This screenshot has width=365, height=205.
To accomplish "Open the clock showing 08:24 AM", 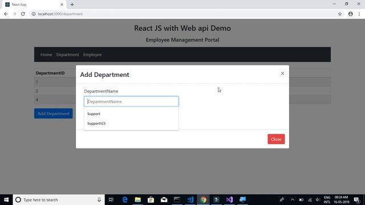I will click(x=342, y=200).
